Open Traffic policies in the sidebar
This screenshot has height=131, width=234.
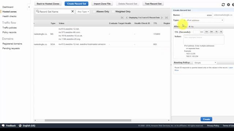10,28
